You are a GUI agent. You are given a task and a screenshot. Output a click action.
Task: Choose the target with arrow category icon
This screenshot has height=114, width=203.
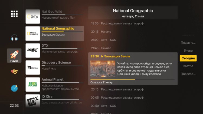coord(14,88)
